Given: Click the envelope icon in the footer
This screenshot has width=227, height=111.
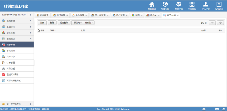Looking at the screenshot, I should pyautogui.click(x=217, y=109).
